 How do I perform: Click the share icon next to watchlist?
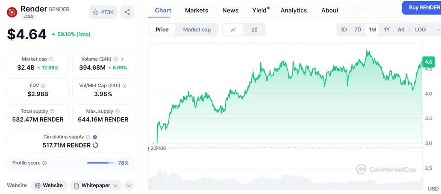point(127,12)
